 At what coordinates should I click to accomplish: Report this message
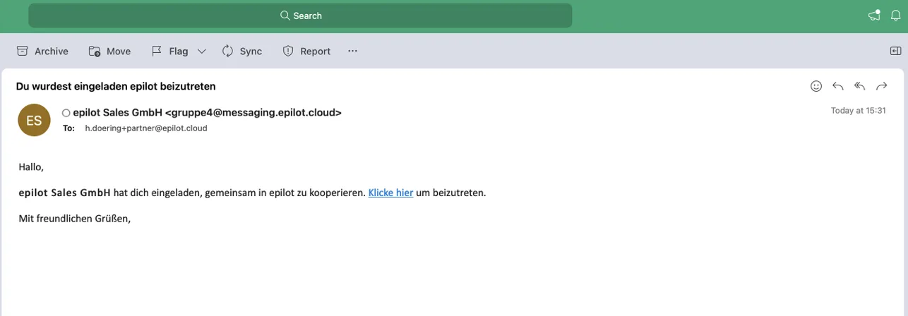(x=306, y=51)
